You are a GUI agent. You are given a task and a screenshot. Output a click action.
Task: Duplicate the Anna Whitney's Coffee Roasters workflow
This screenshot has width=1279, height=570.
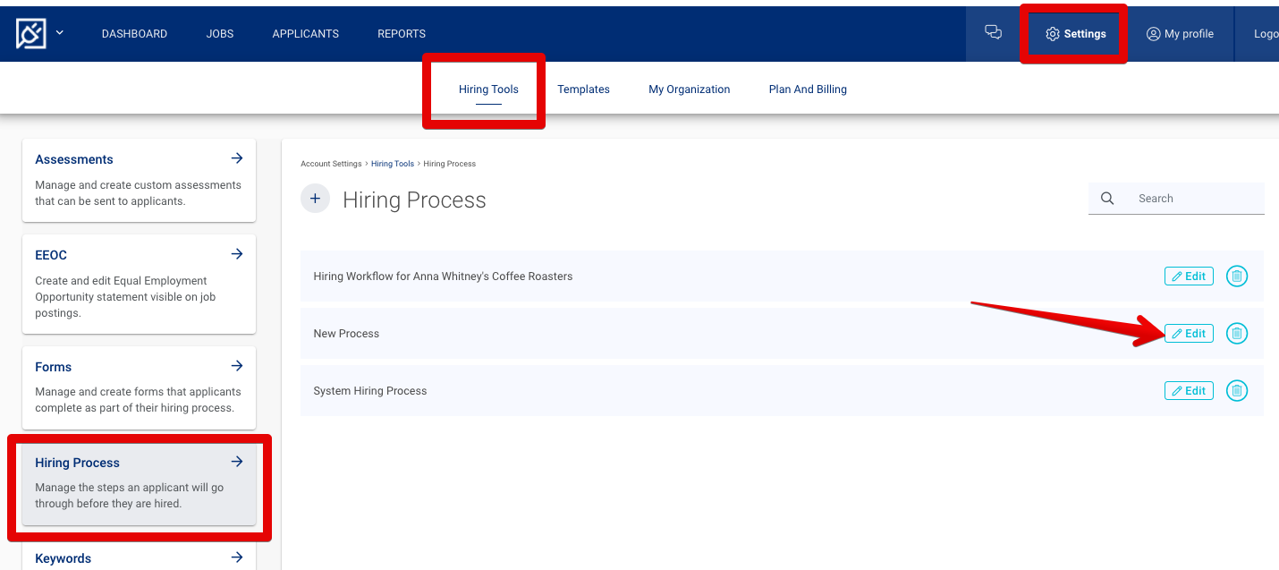click(1237, 276)
